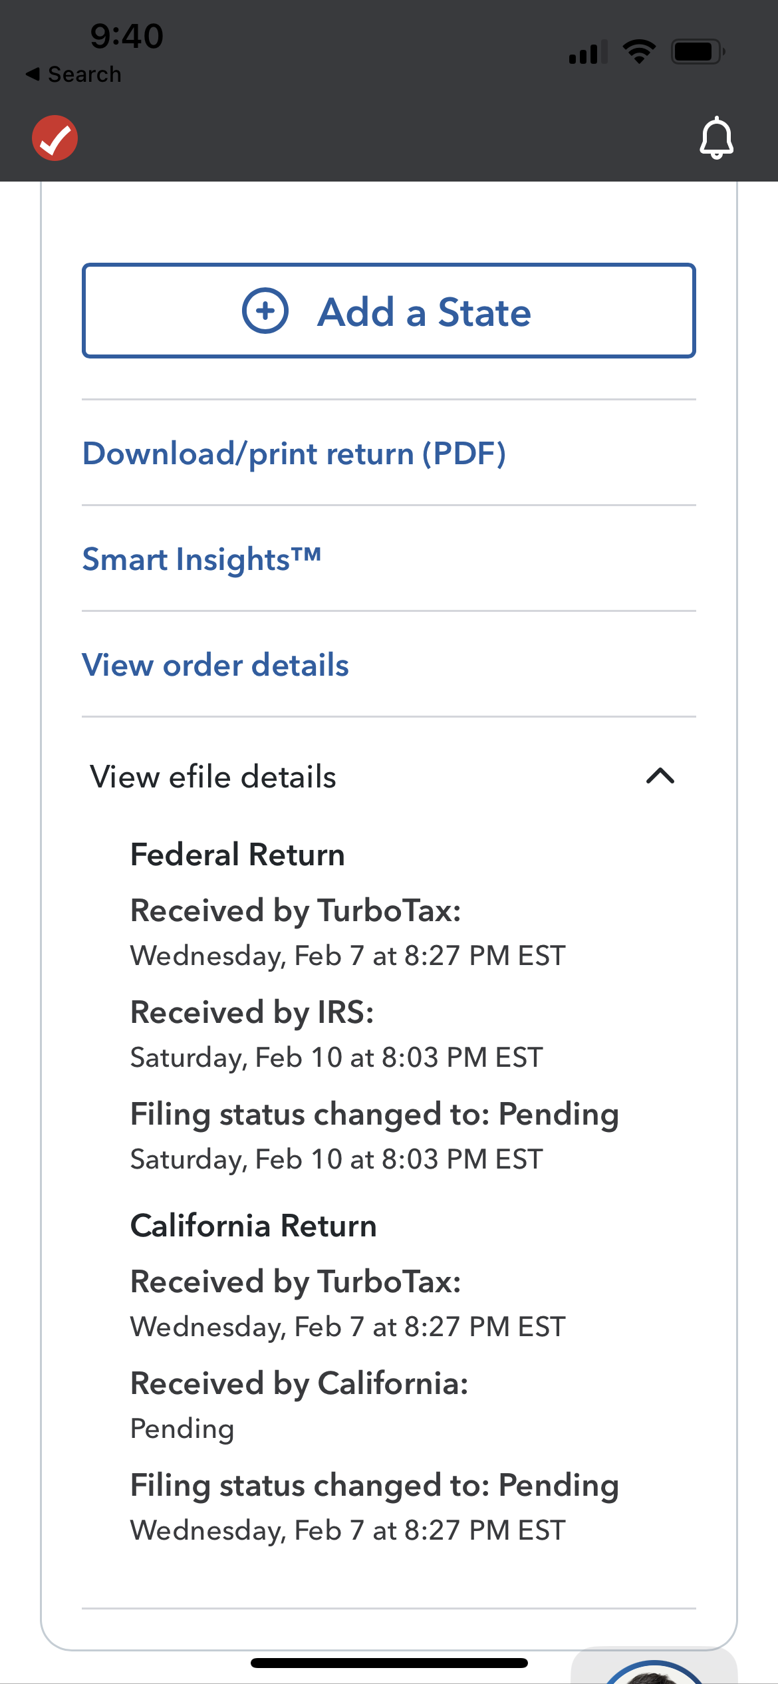Image resolution: width=778 pixels, height=1684 pixels.
Task: Tap the Wi-Fi status icon
Action: pyautogui.click(x=639, y=50)
